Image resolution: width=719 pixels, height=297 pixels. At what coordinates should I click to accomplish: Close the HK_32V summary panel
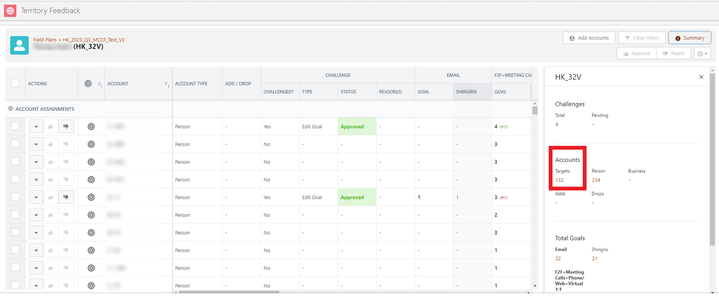(701, 77)
